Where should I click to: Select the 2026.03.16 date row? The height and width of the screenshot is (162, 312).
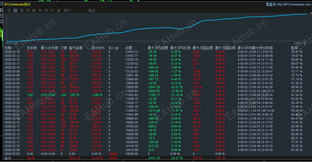click(12, 52)
